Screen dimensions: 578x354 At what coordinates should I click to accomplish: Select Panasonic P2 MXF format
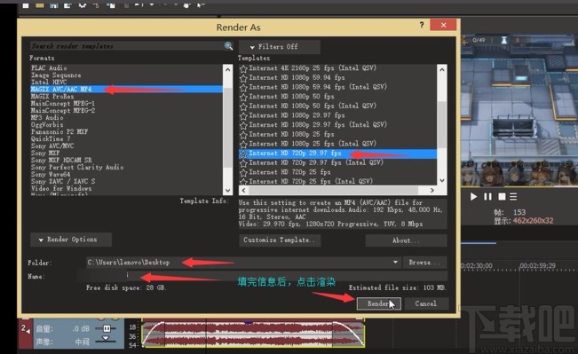[x=59, y=131]
